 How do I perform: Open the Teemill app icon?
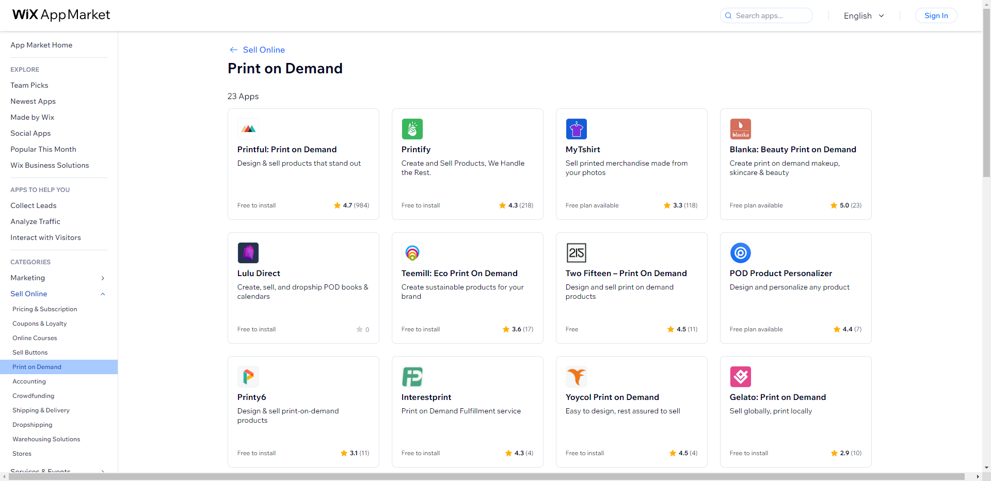[412, 253]
